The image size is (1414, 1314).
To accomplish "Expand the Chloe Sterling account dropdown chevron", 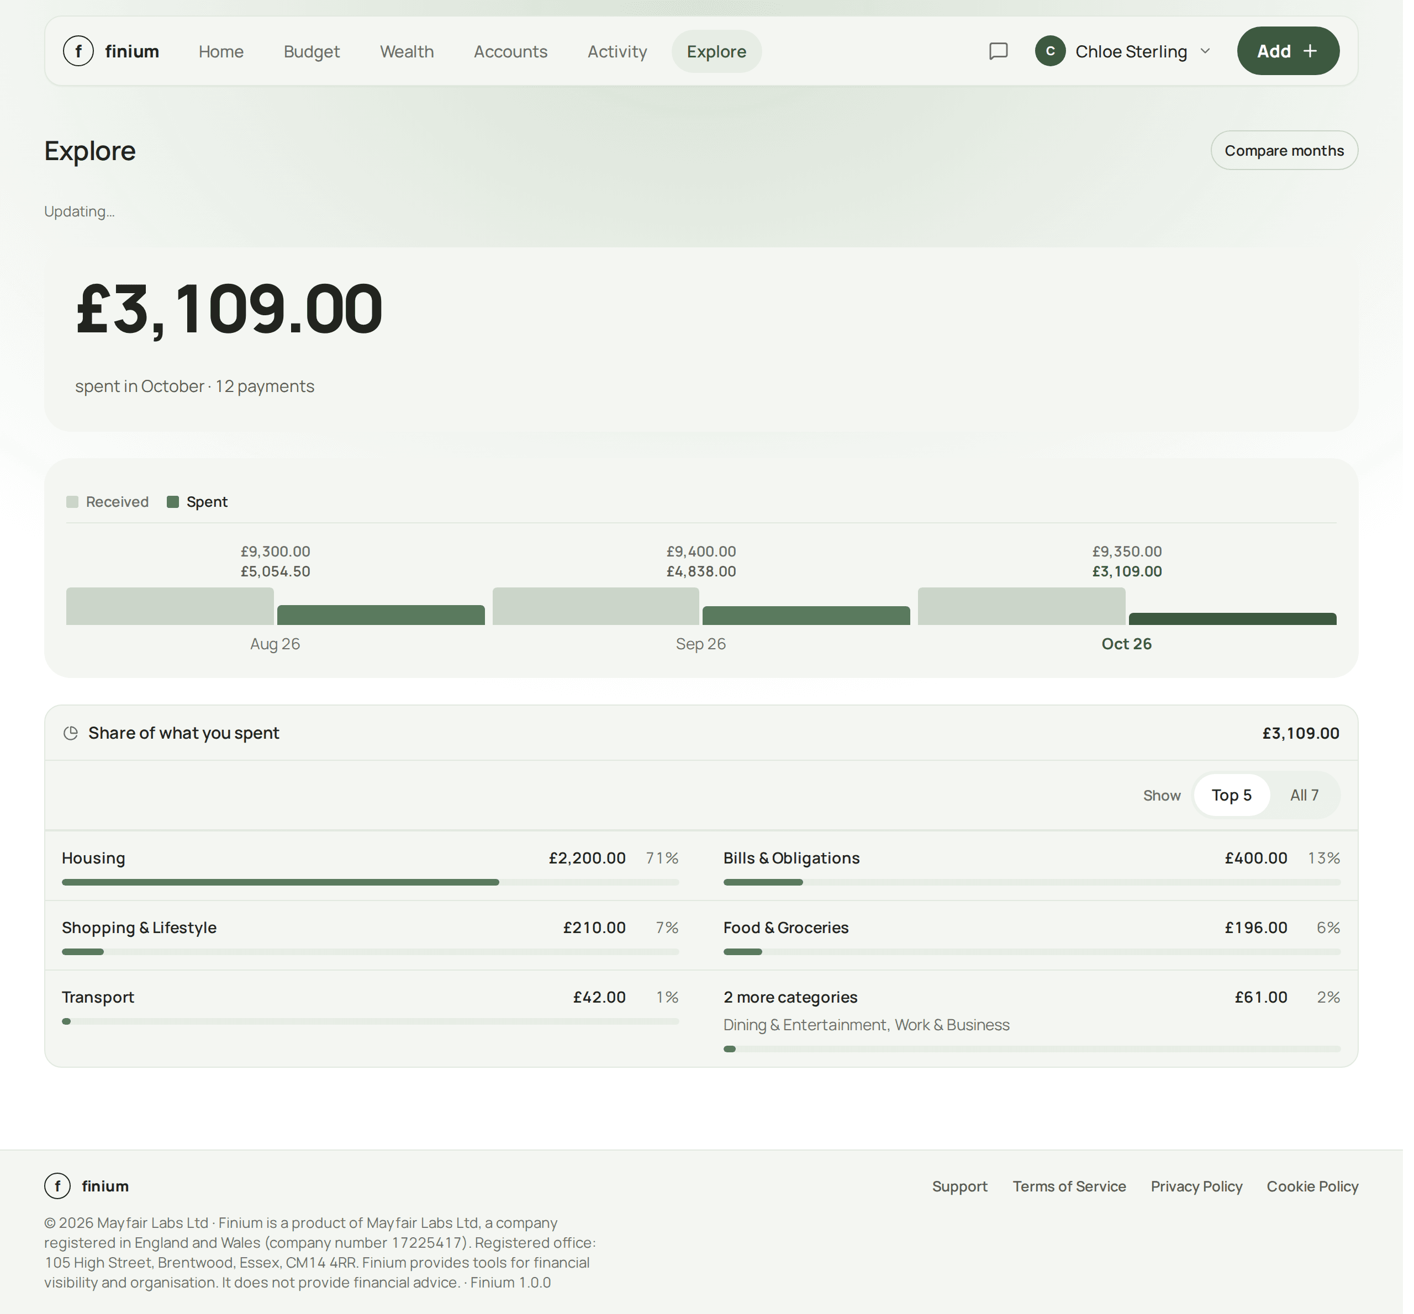I will coord(1205,51).
